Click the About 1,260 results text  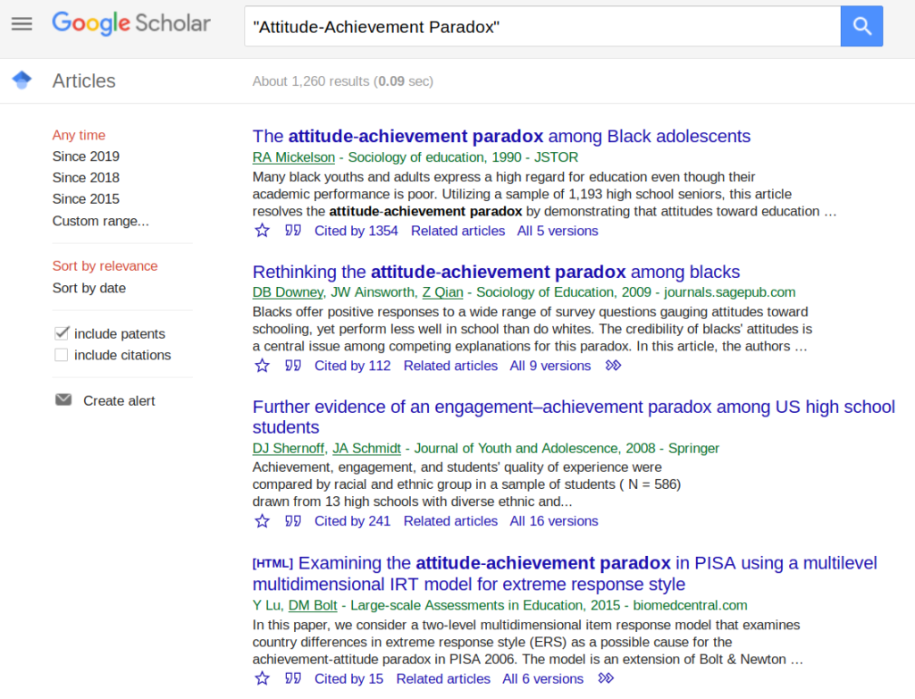(342, 81)
